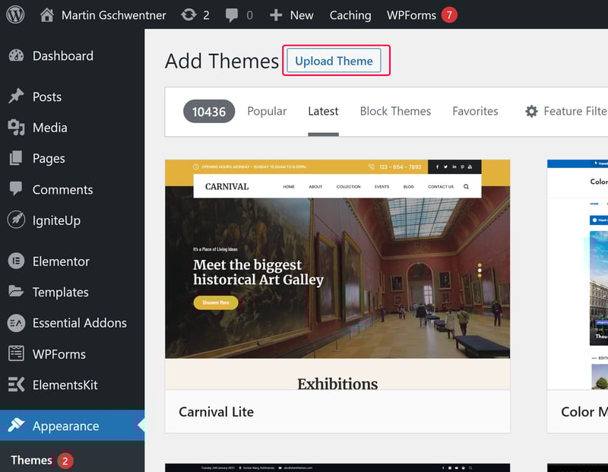Click the Posts pin icon

pos(16,97)
